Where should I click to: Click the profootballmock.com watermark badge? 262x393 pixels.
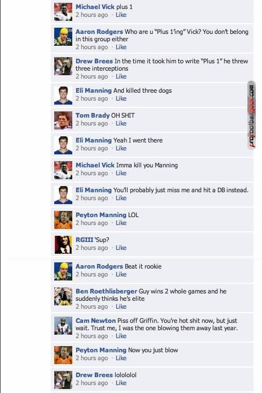(x=251, y=115)
